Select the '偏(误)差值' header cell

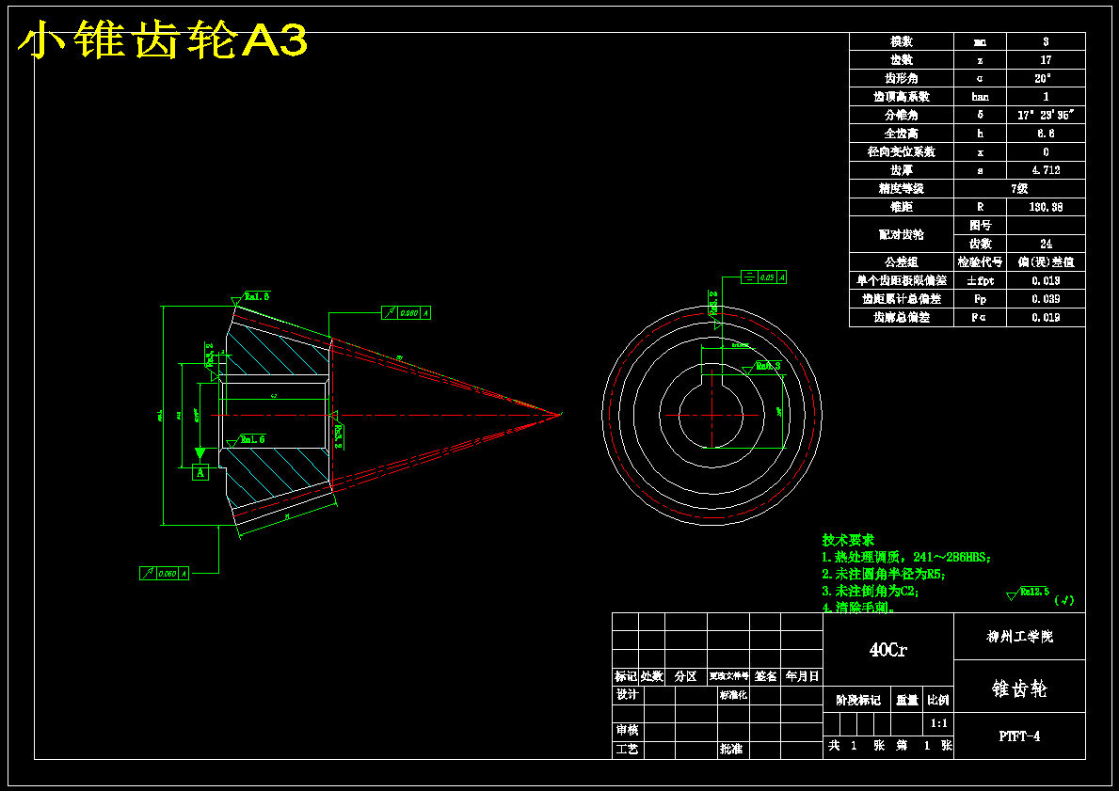pyautogui.click(x=1046, y=261)
